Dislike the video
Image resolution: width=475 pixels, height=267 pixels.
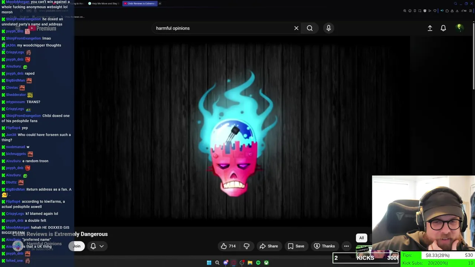pyautogui.click(x=246, y=246)
